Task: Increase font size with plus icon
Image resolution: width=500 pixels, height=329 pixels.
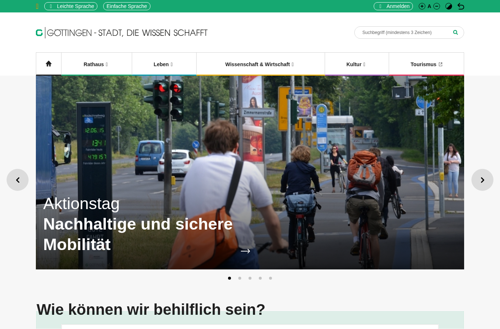Action: pyautogui.click(x=422, y=6)
